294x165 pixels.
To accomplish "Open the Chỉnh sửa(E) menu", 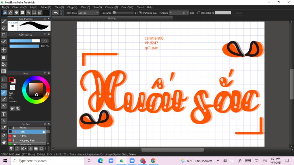I will click(x=20, y=7).
